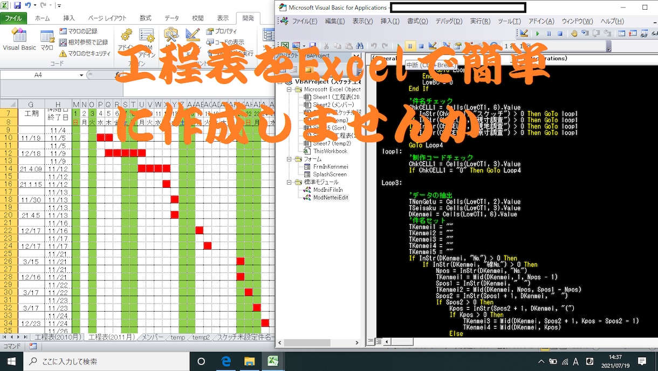Click the project pane horizontal scrollbar

point(318,342)
